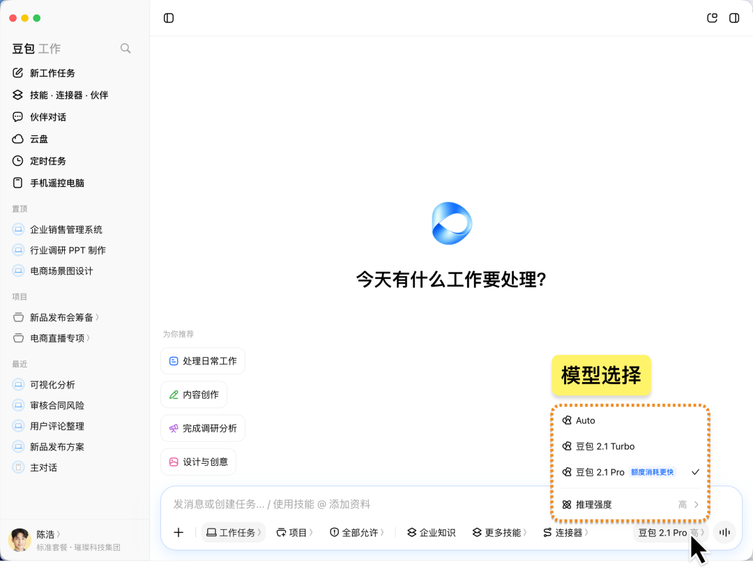Select the 豆包 2.1 Turbo model
Screen dimensions: 753x569
point(630,446)
